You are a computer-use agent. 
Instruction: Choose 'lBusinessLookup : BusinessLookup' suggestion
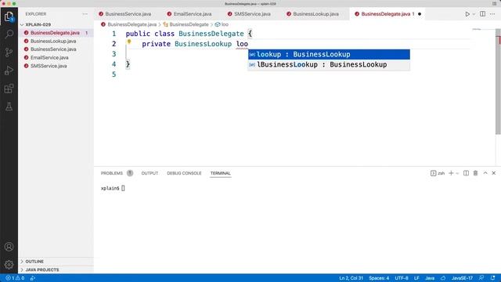click(329, 64)
